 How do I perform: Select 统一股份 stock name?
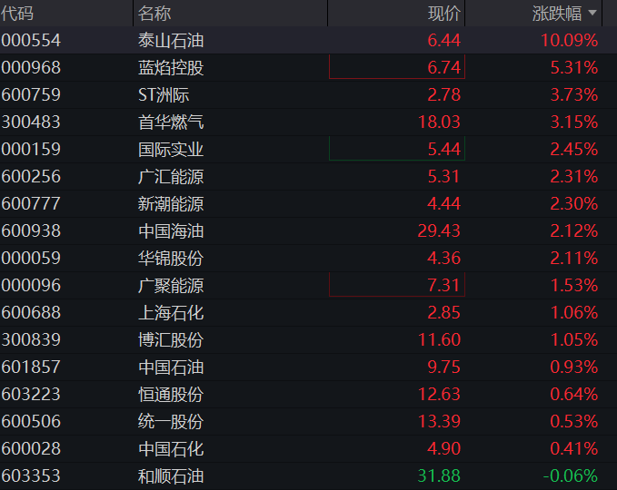[x=171, y=422]
